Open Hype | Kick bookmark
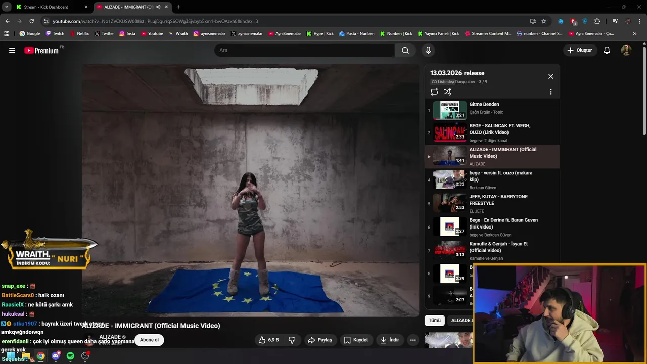Viewport: 647px width, 364px height. point(319,34)
